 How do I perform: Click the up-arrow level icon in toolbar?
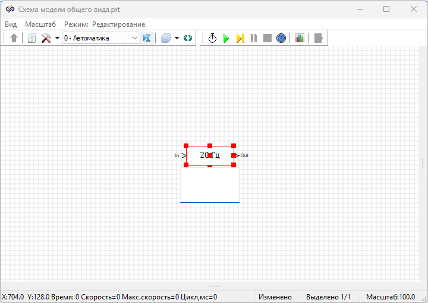(14, 38)
